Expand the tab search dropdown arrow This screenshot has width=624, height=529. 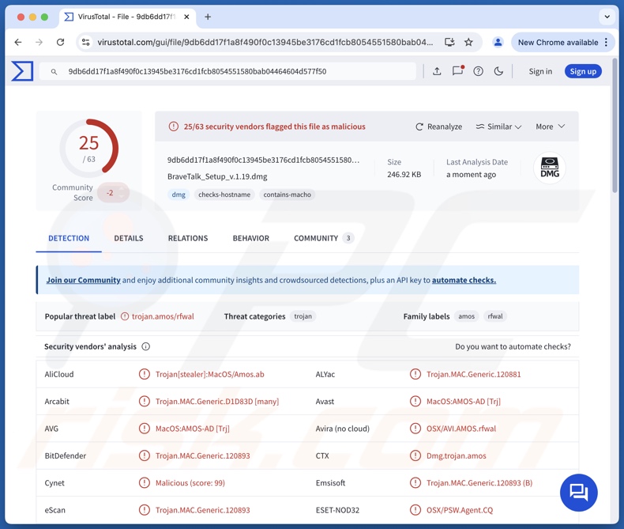pyautogui.click(x=607, y=17)
